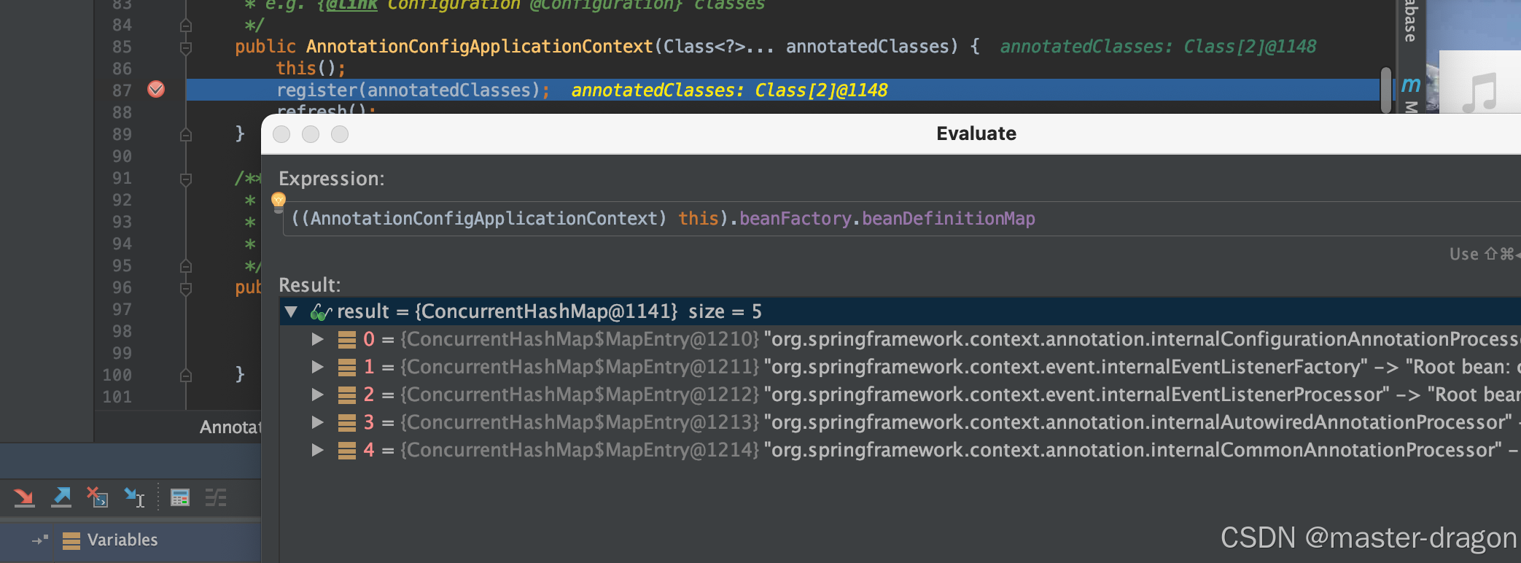Open the Database tool window tab
1521x563 pixels.
[1411, 21]
